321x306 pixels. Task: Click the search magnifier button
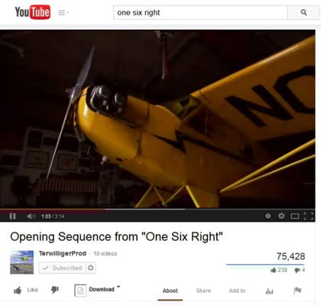[x=303, y=12]
